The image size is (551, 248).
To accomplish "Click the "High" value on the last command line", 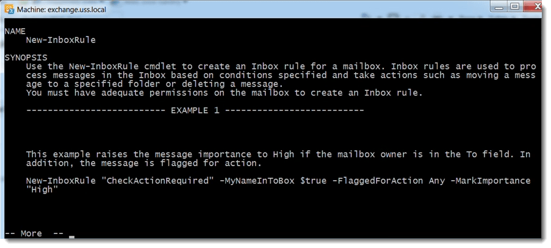I will pos(42,189).
